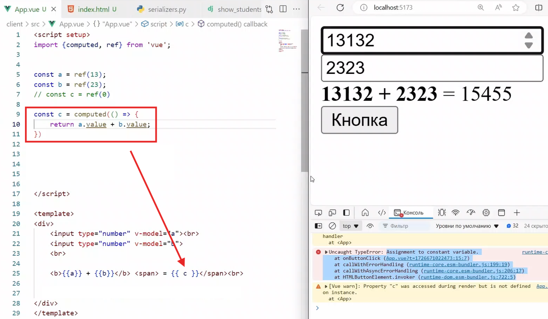548x319 pixels.
Task: Open the Sources bug icon panel
Action: pos(442,213)
